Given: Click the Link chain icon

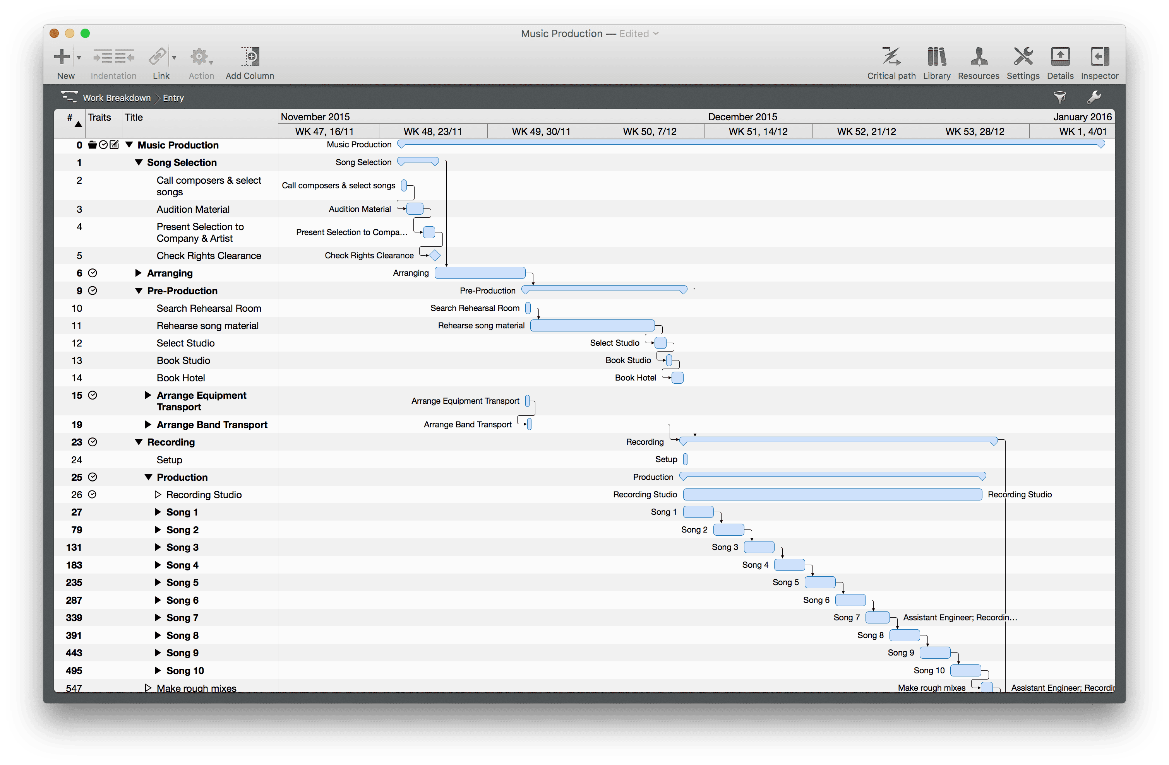Looking at the screenshot, I should tap(157, 57).
